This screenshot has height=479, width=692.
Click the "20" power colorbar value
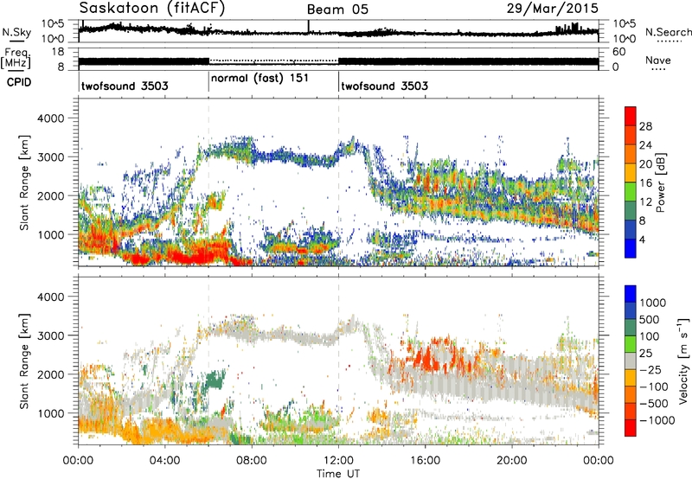(x=645, y=164)
